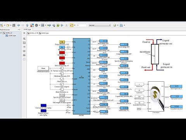
Task: Navigate back with the blue left arrow
Action: (x=19, y=25)
